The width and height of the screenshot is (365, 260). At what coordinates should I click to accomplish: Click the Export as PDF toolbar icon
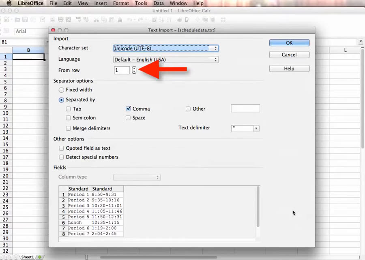(53, 20)
